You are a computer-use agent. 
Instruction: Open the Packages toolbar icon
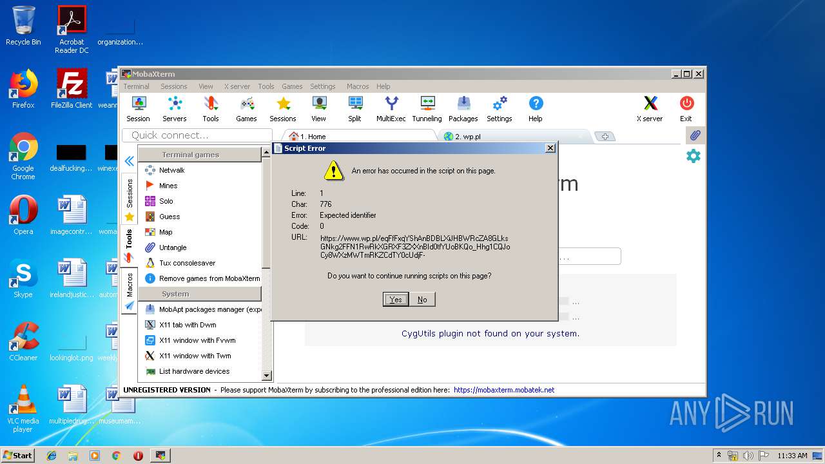tap(463, 109)
